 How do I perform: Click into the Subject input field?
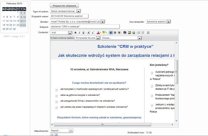tap(85, 27)
